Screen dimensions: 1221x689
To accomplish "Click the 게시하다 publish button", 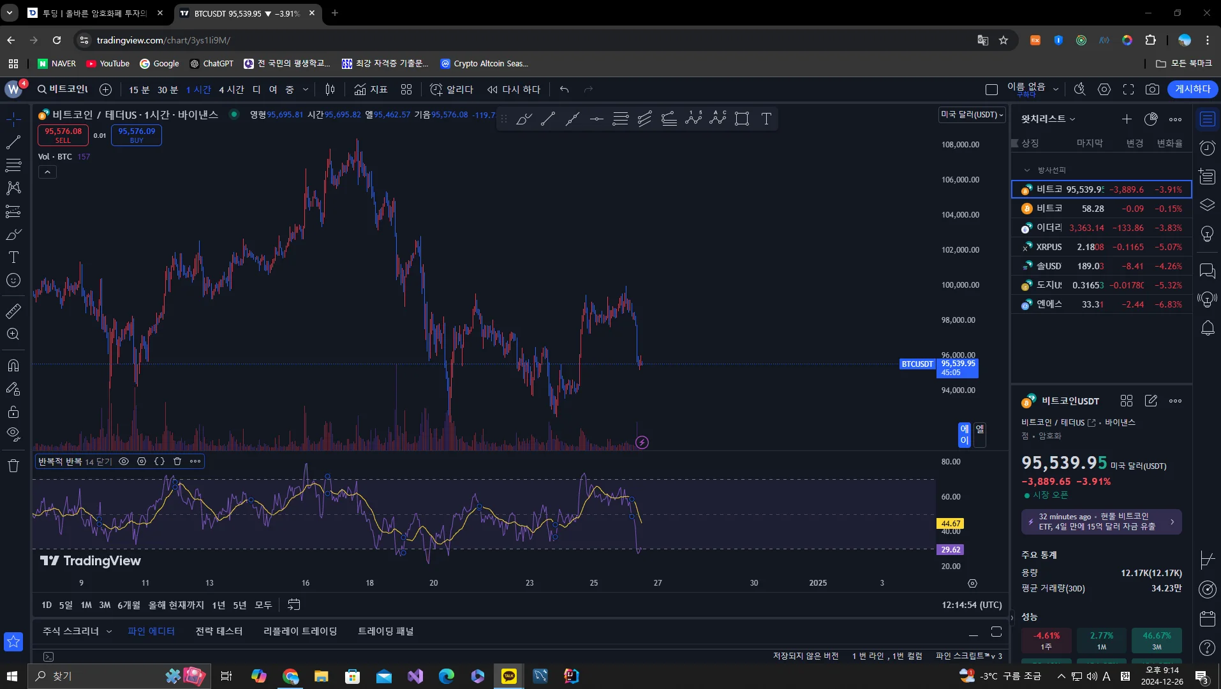I will pyautogui.click(x=1193, y=89).
